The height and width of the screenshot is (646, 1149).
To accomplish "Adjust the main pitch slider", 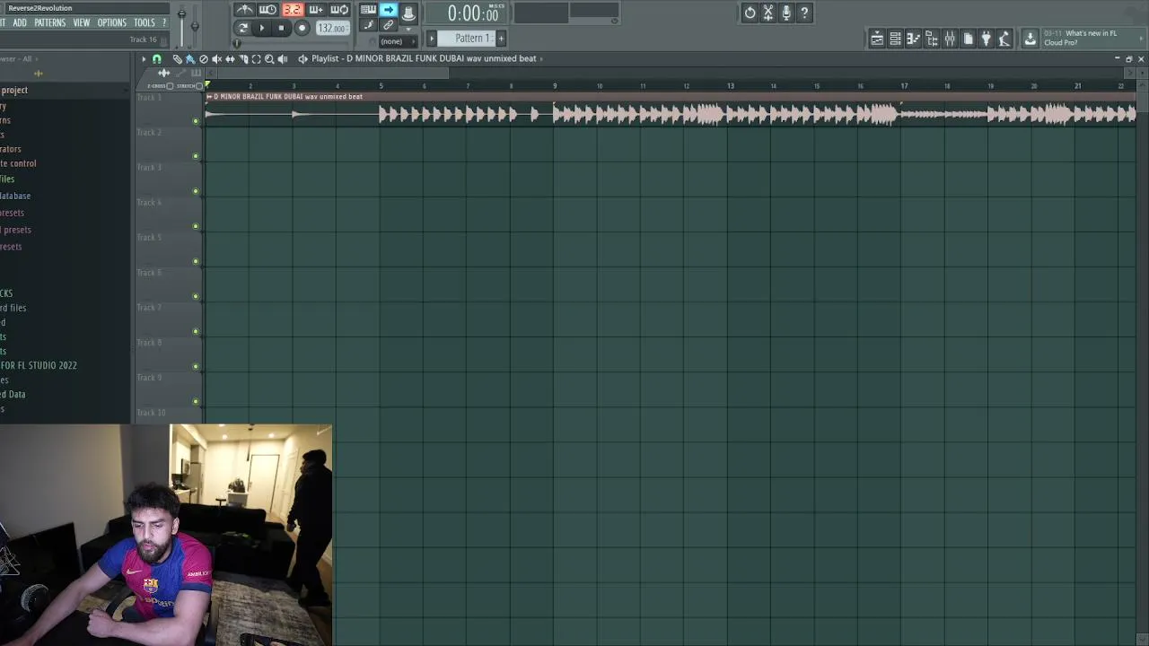I will pyautogui.click(x=195, y=25).
